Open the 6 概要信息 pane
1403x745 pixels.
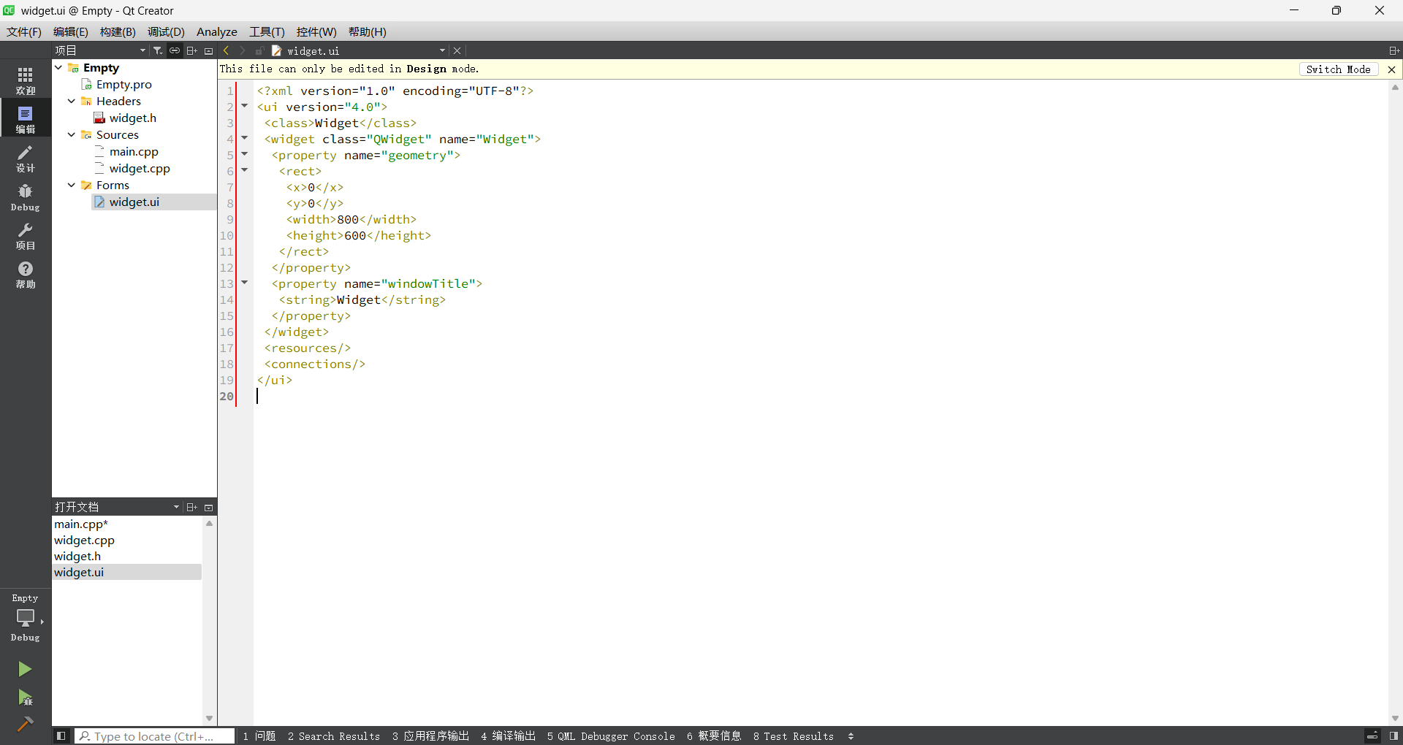point(714,736)
